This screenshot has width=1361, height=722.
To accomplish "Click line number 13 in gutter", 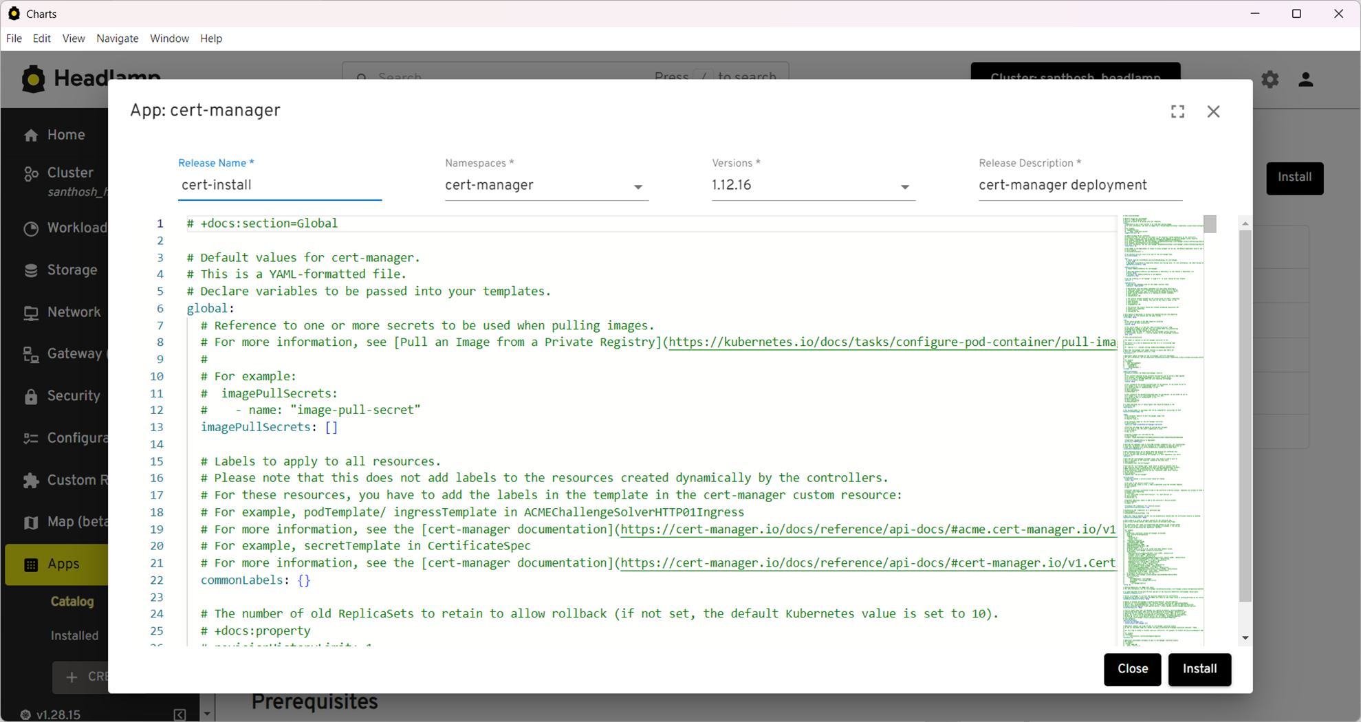I will coord(157,427).
